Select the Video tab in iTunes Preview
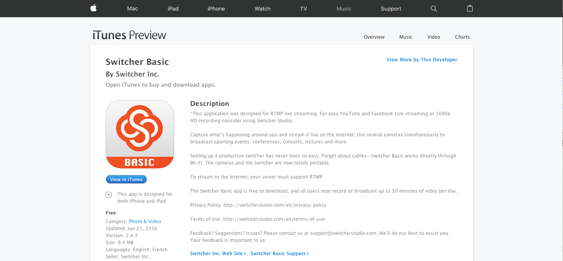Viewport: 563px width, 261px height. click(x=433, y=37)
